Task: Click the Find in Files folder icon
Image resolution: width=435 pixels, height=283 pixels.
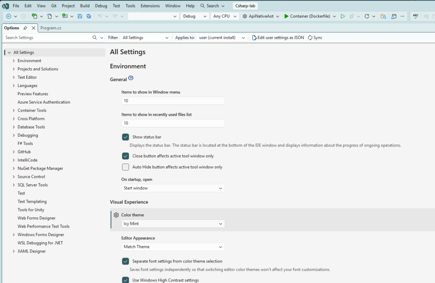Action: 383,16
